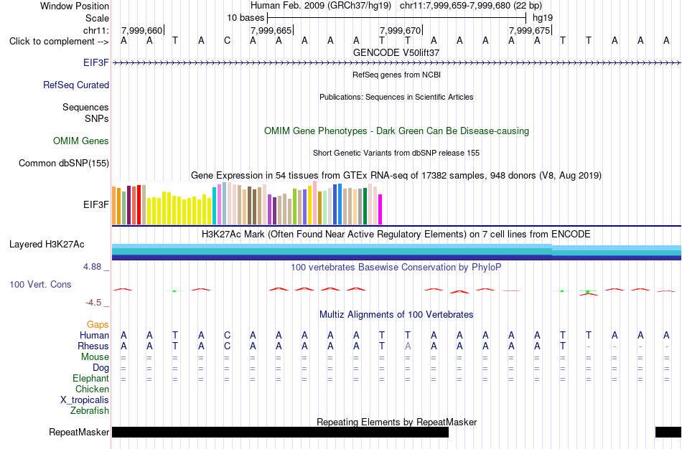Click the 4.88 PhyloP upper scale value
682x449 pixels.
[x=92, y=266]
